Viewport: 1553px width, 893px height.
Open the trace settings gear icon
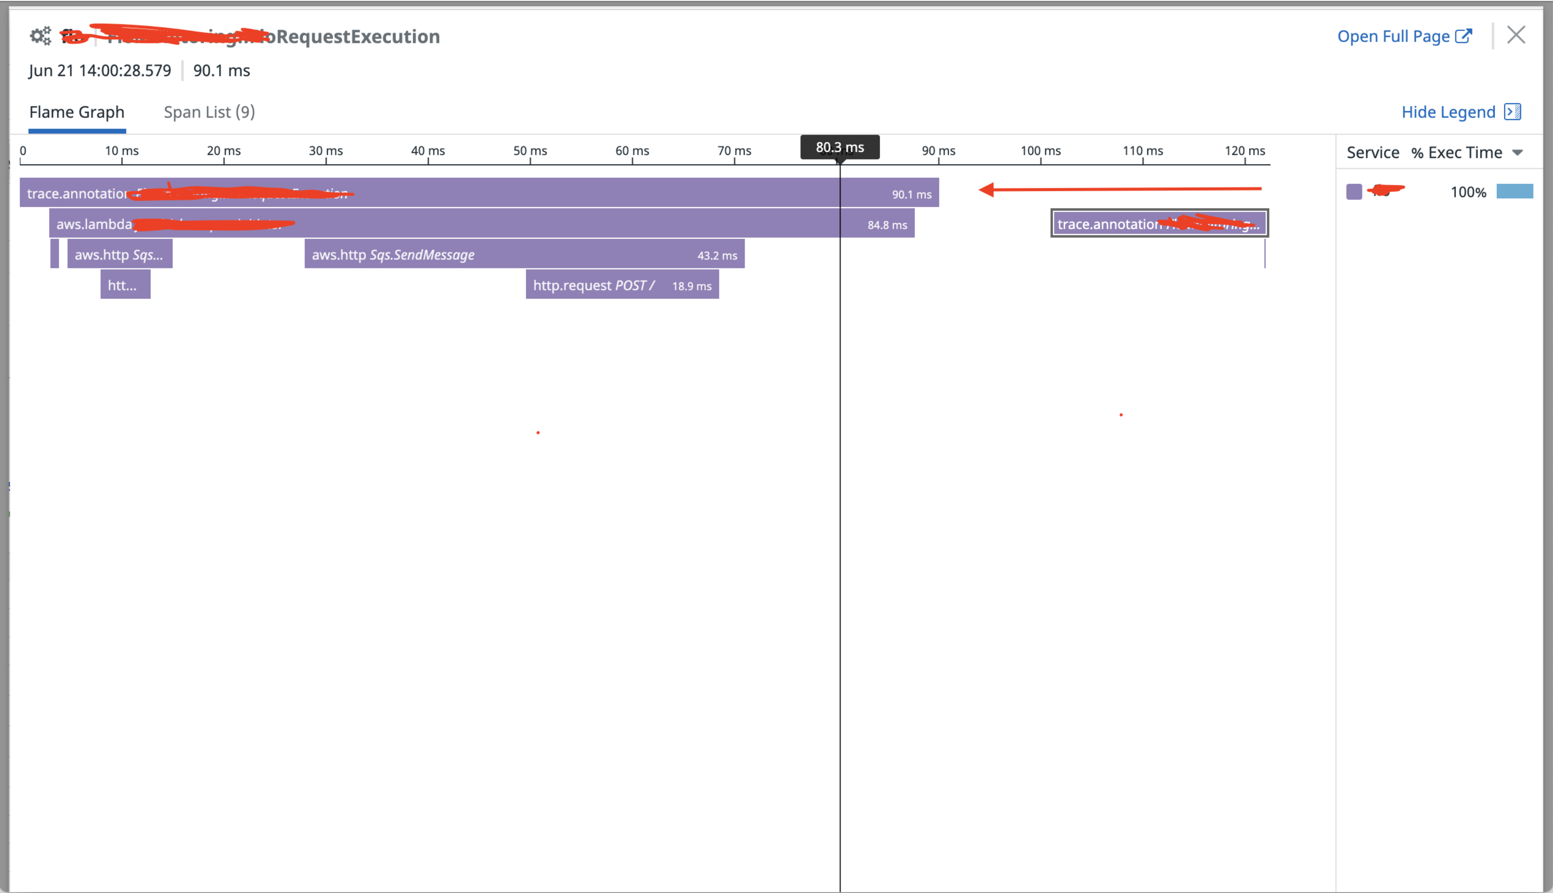point(39,35)
